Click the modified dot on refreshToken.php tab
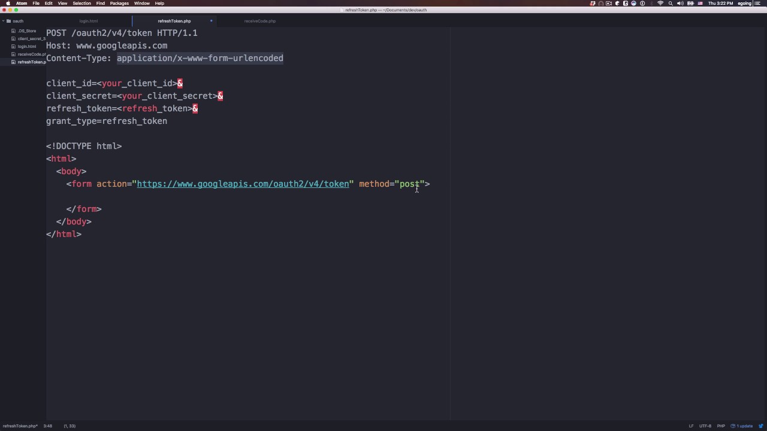 211,21
